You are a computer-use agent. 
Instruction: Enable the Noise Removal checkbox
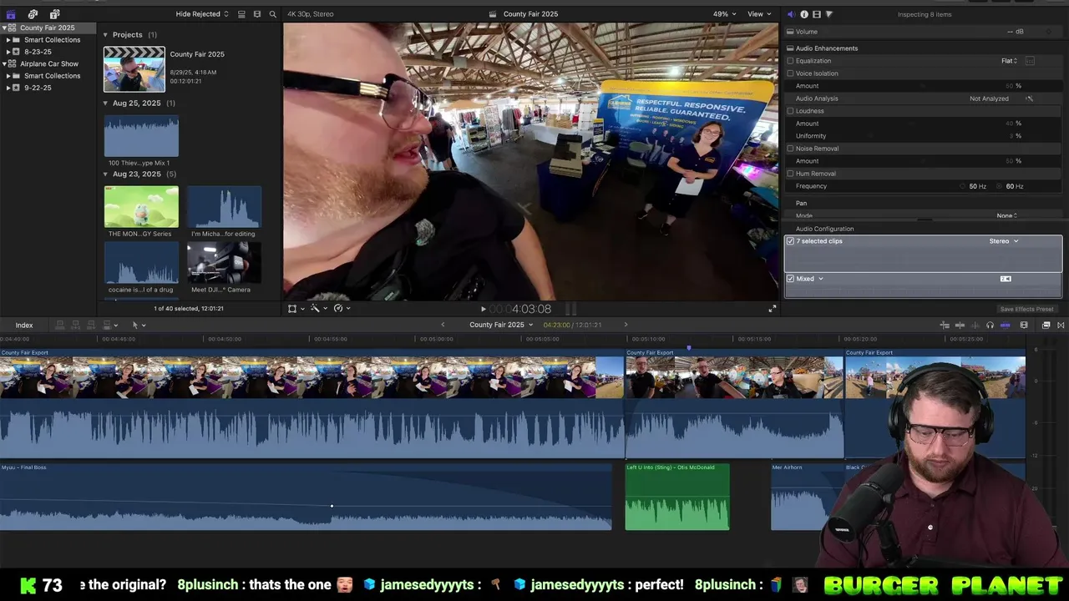pyautogui.click(x=790, y=149)
